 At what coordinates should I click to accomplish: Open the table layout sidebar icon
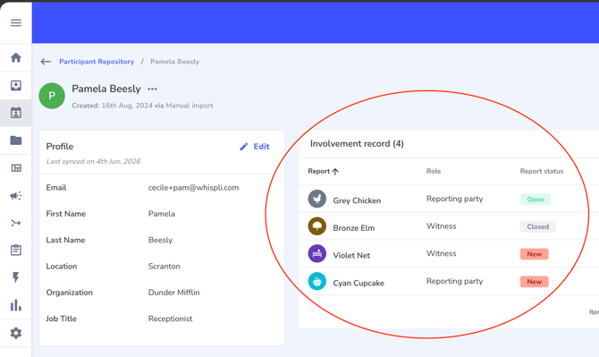pyautogui.click(x=16, y=168)
